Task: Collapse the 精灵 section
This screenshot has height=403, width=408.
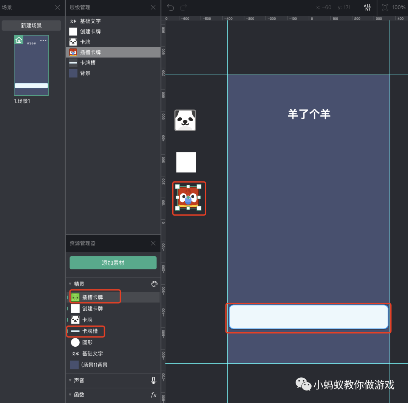Action: pyautogui.click(x=70, y=284)
